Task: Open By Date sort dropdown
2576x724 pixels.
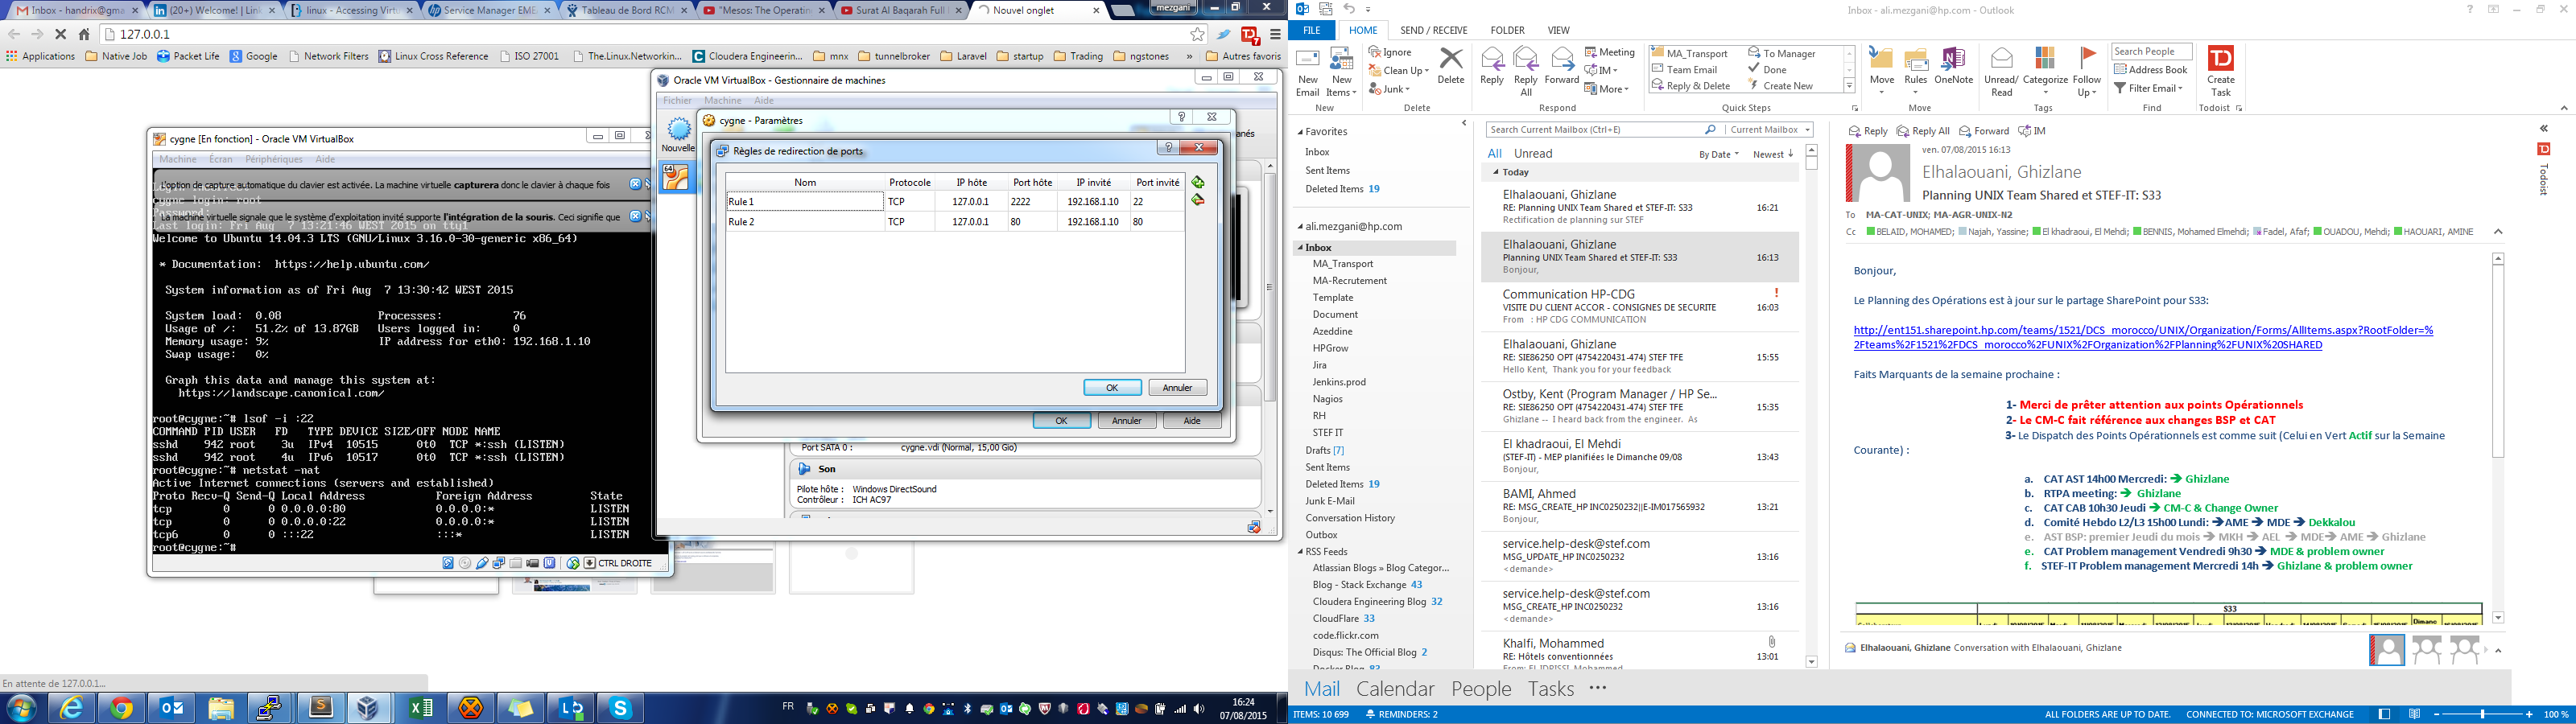Action: pyautogui.click(x=1718, y=155)
